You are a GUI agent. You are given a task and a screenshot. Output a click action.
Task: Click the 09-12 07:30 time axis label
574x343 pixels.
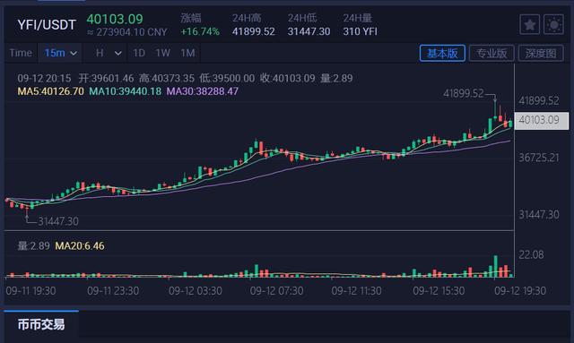(276, 291)
